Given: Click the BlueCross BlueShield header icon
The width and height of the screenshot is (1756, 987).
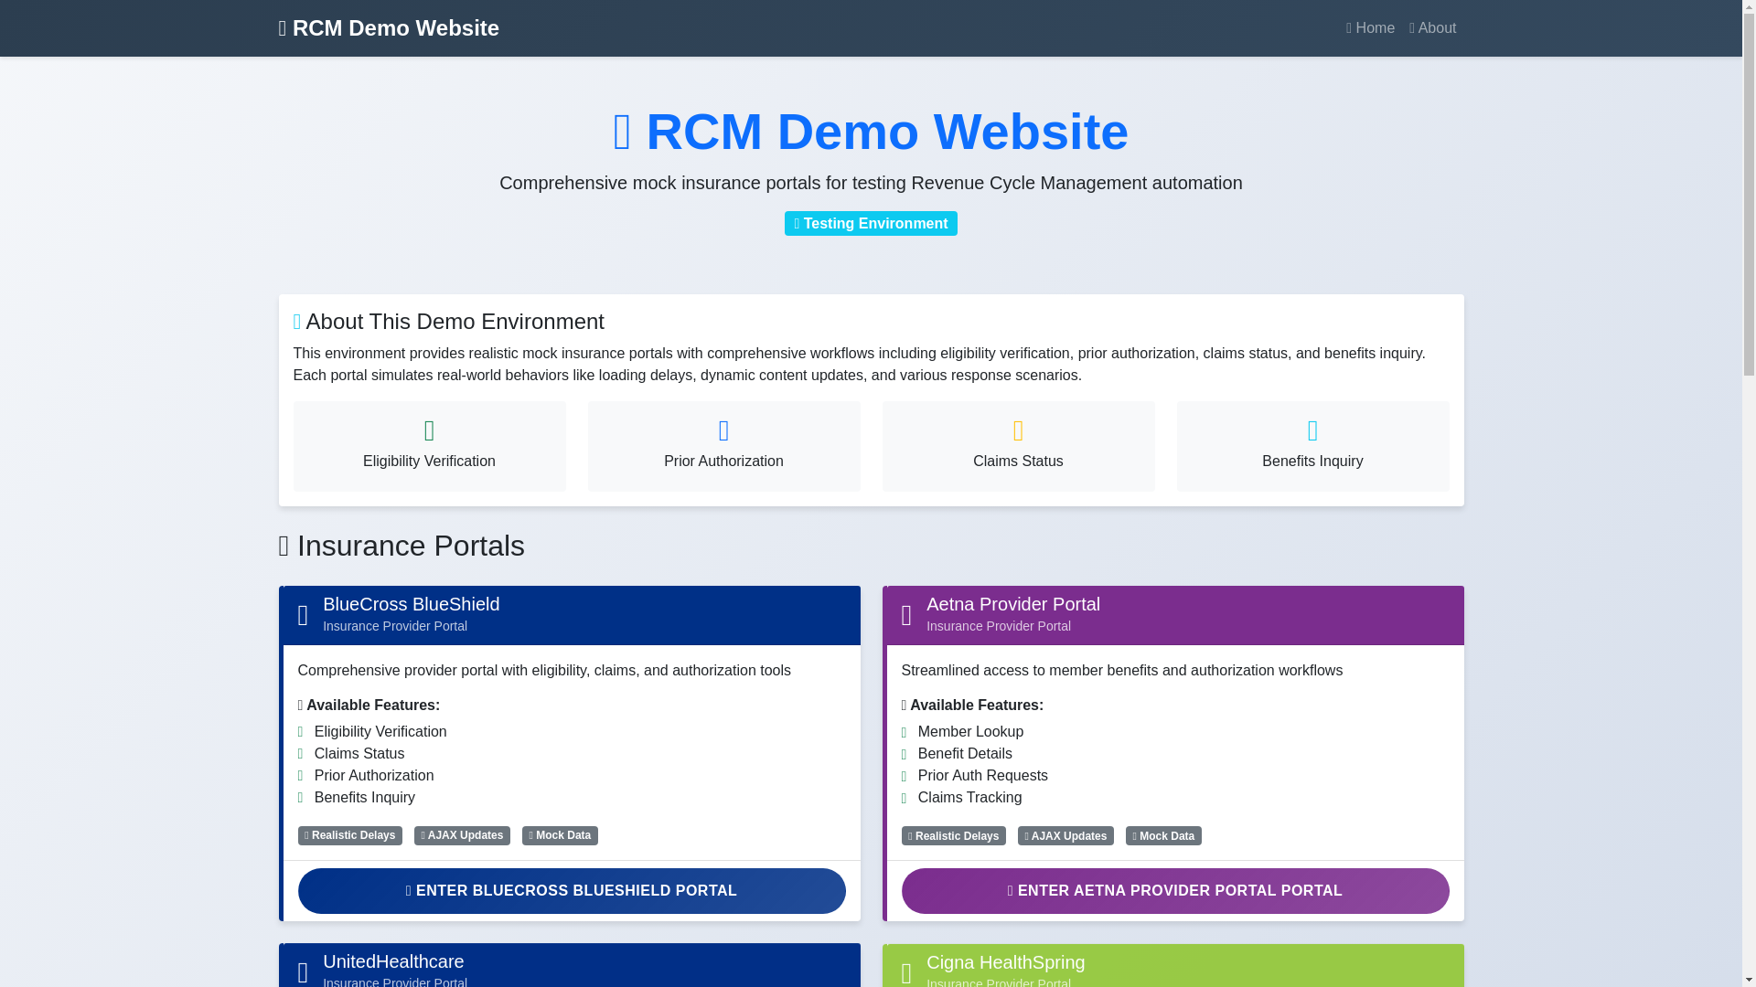Looking at the screenshot, I should pos(303,615).
